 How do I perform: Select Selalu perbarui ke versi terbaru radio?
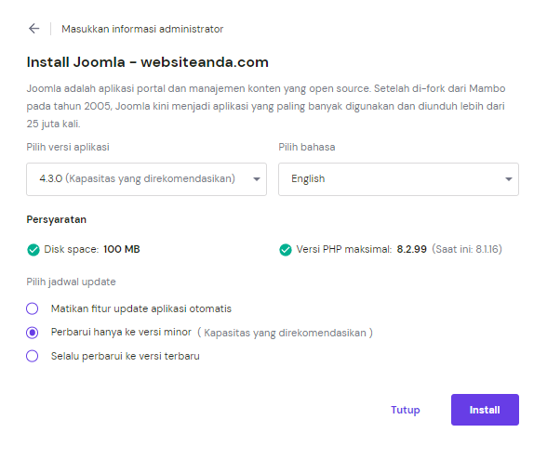[x=33, y=356]
